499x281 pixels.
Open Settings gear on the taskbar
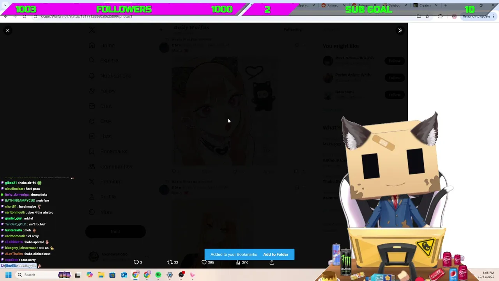170,275
